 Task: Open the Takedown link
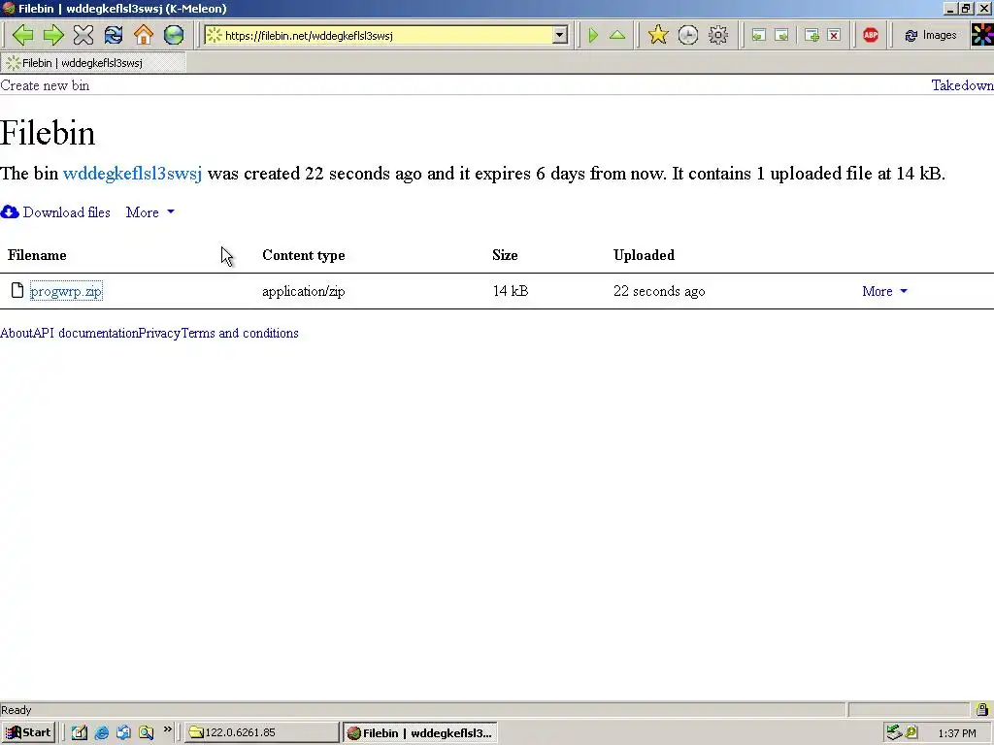click(962, 85)
